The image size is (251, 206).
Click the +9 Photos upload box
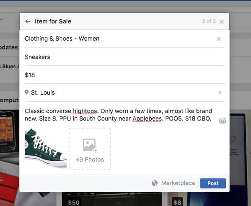coord(90,149)
